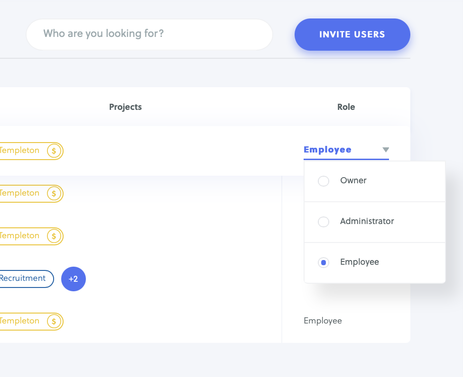Click the dollar icon on first Templeton tag
This screenshot has width=463, height=377.
pyautogui.click(x=54, y=151)
